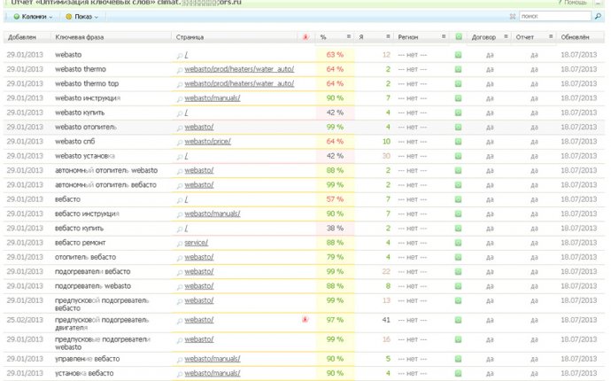This screenshot has width=611, height=381.
Task: Click the green status icon in предпусковые подогреватели webasto row
Action: [459, 339]
